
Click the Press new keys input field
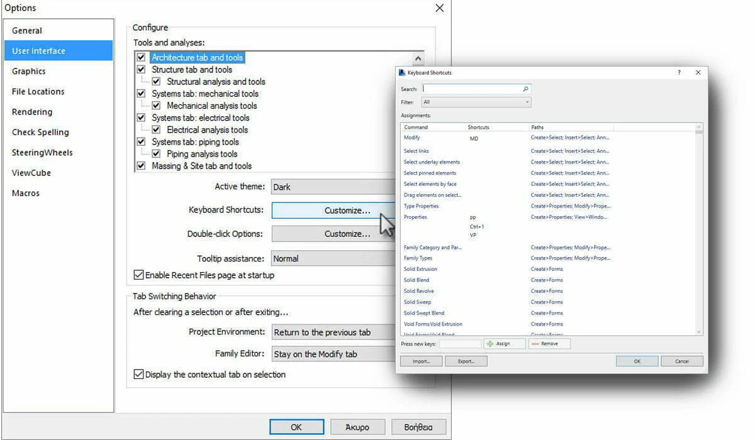tap(460, 344)
